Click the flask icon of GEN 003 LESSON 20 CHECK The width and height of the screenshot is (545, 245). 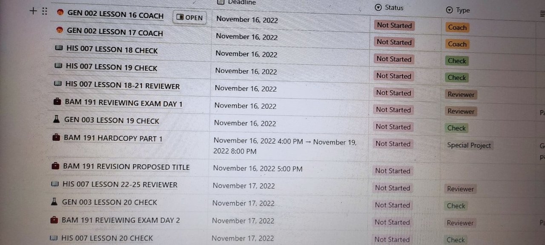(54, 202)
